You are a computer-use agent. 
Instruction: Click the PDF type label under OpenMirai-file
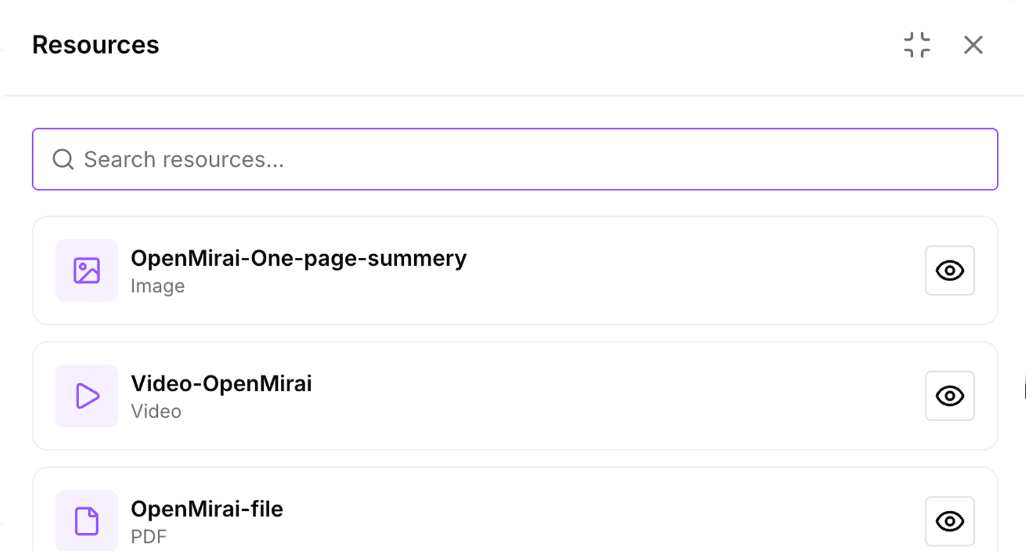tap(149, 537)
